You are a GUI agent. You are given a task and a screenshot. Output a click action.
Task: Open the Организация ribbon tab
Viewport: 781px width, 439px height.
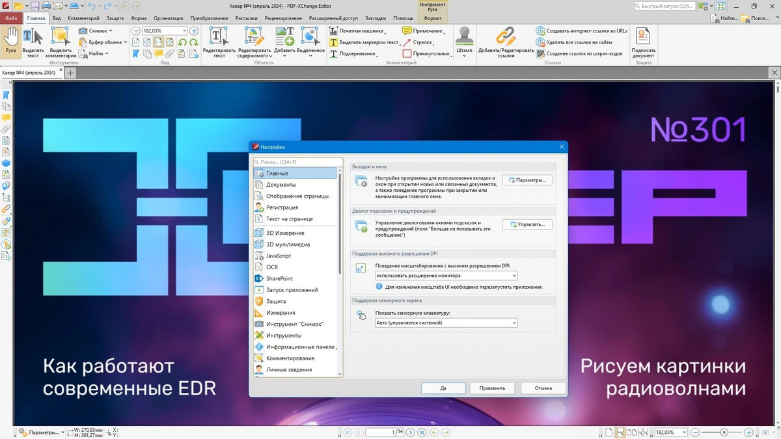[x=169, y=18]
